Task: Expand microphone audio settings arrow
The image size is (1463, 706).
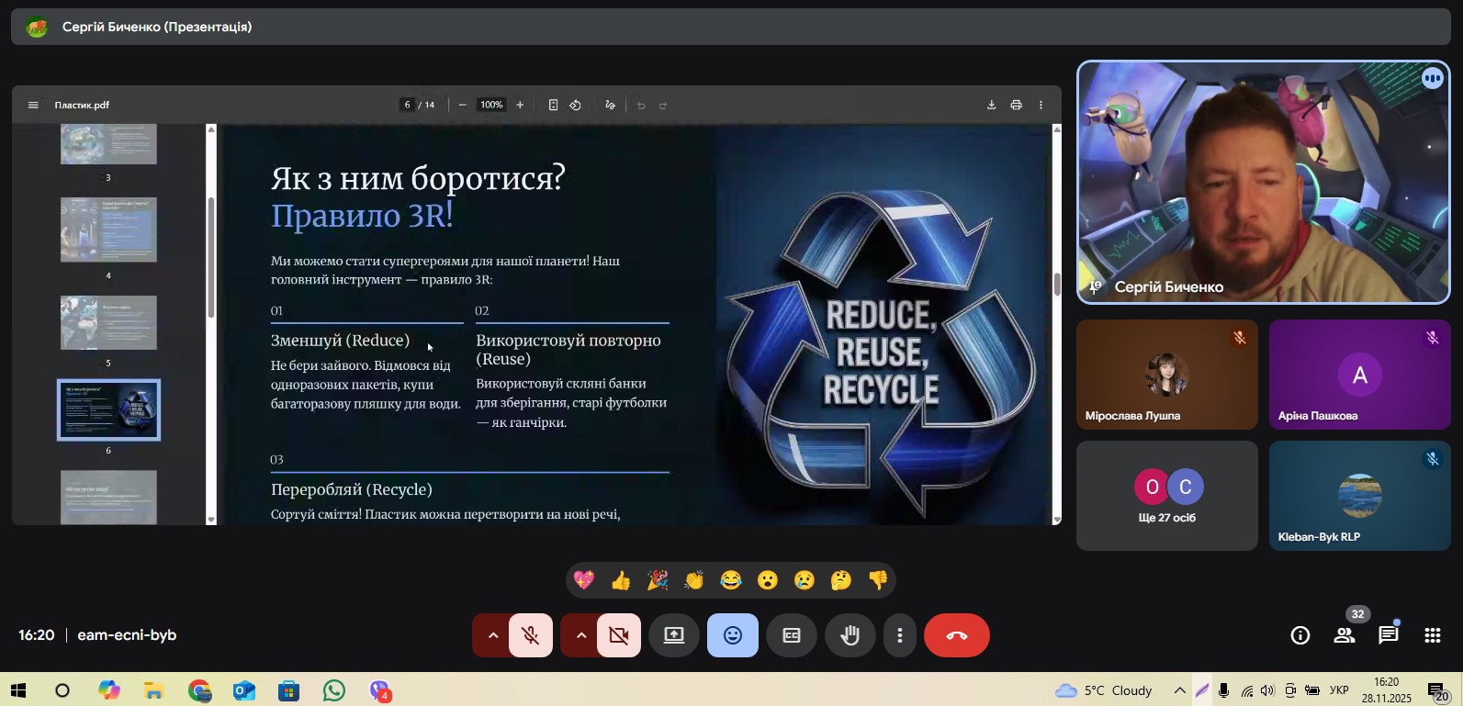Action: pos(492,635)
